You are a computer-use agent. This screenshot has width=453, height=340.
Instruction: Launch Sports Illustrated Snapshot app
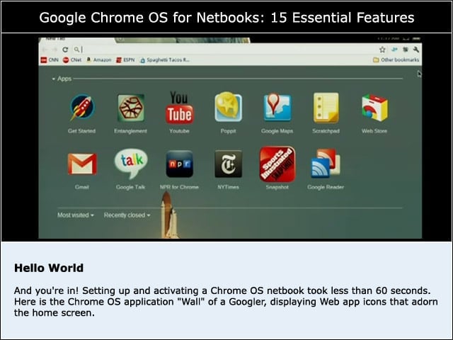click(x=277, y=164)
